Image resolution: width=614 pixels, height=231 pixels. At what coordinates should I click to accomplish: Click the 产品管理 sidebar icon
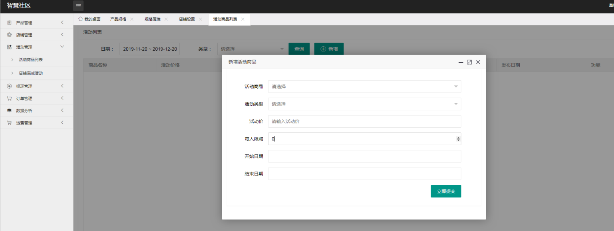[9, 23]
